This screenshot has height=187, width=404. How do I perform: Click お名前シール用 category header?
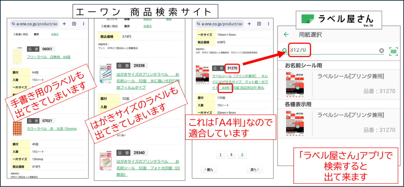pos(303,66)
